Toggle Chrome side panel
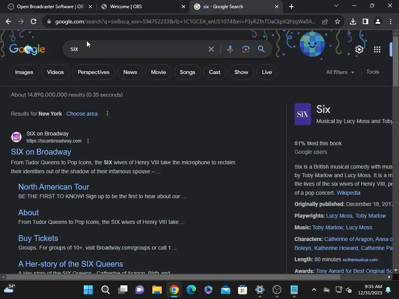 point(365,22)
